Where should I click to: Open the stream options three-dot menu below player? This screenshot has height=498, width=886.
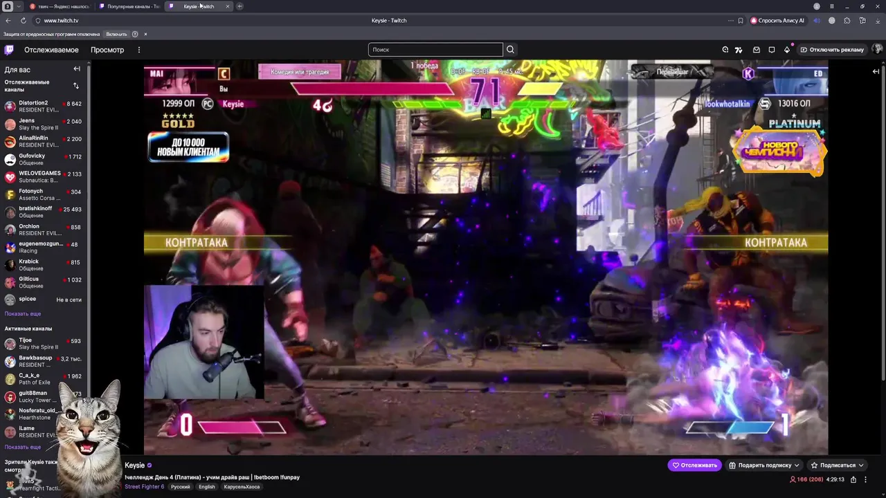click(866, 479)
